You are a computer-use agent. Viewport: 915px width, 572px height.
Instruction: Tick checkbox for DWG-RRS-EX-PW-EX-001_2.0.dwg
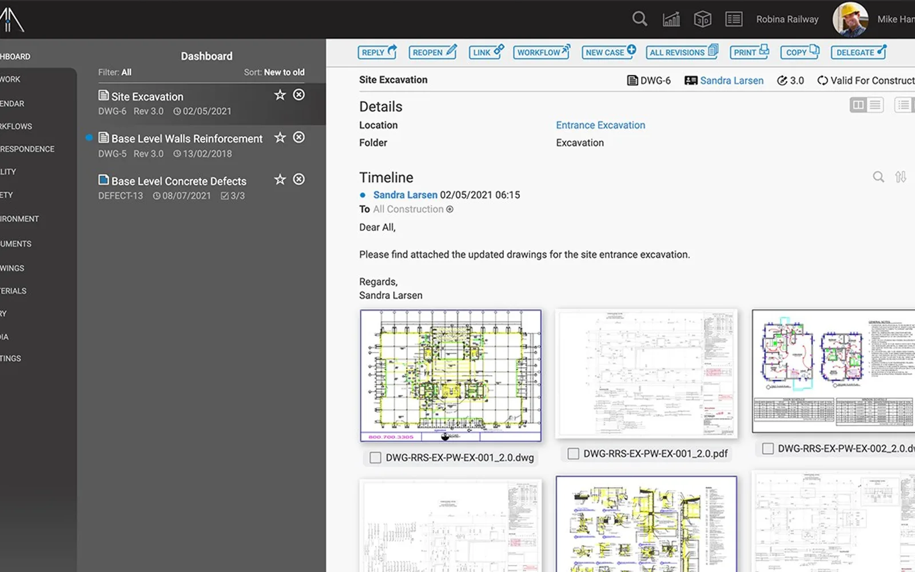[375, 458]
